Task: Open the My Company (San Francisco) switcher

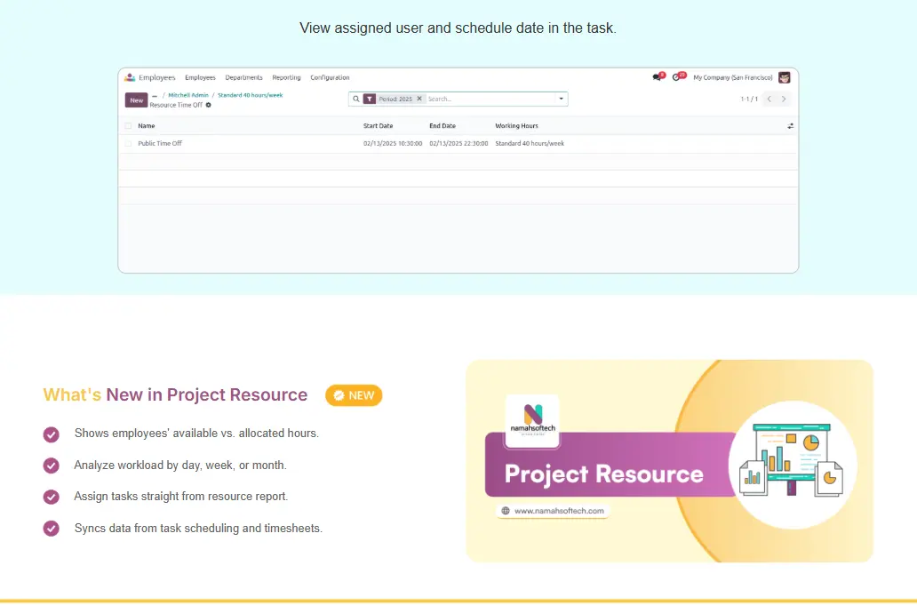Action: click(732, 77)
